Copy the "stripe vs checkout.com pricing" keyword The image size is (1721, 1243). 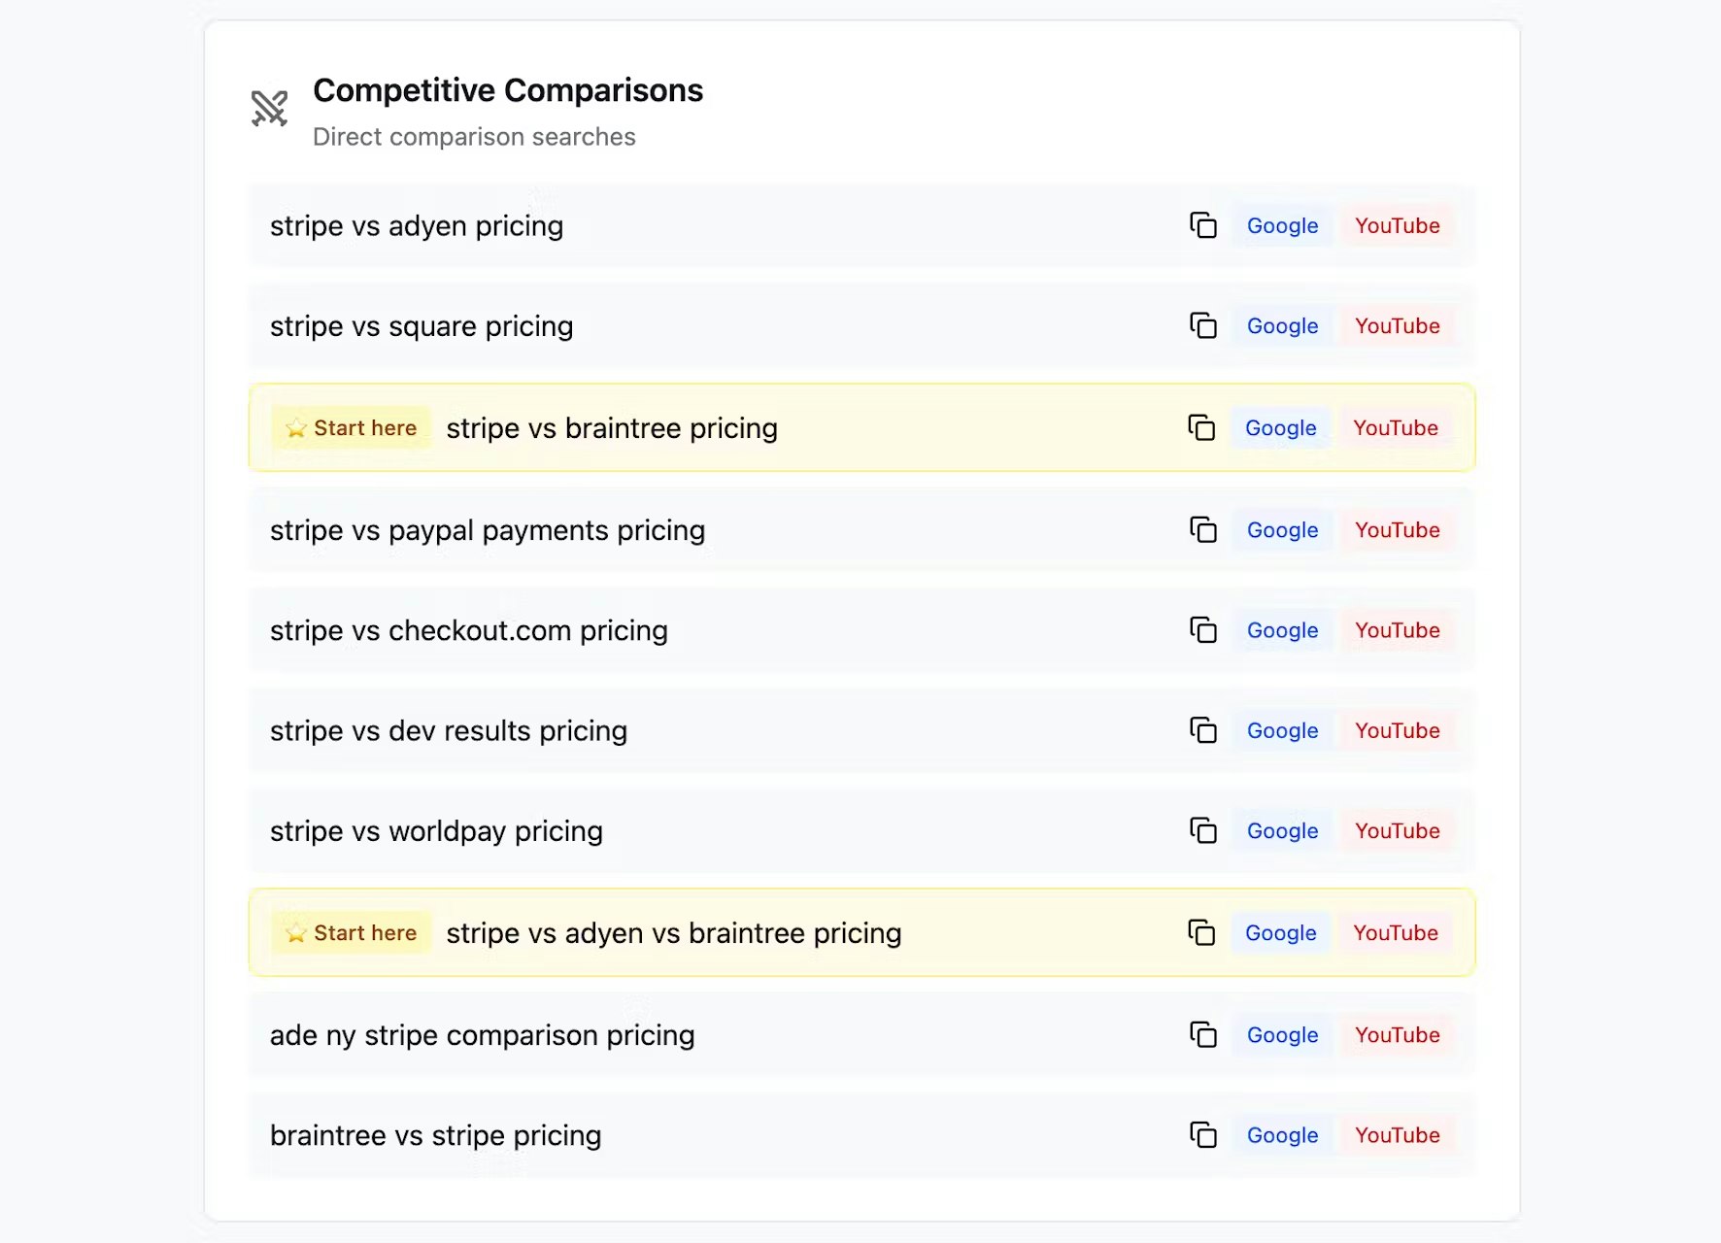point(1203,630)
